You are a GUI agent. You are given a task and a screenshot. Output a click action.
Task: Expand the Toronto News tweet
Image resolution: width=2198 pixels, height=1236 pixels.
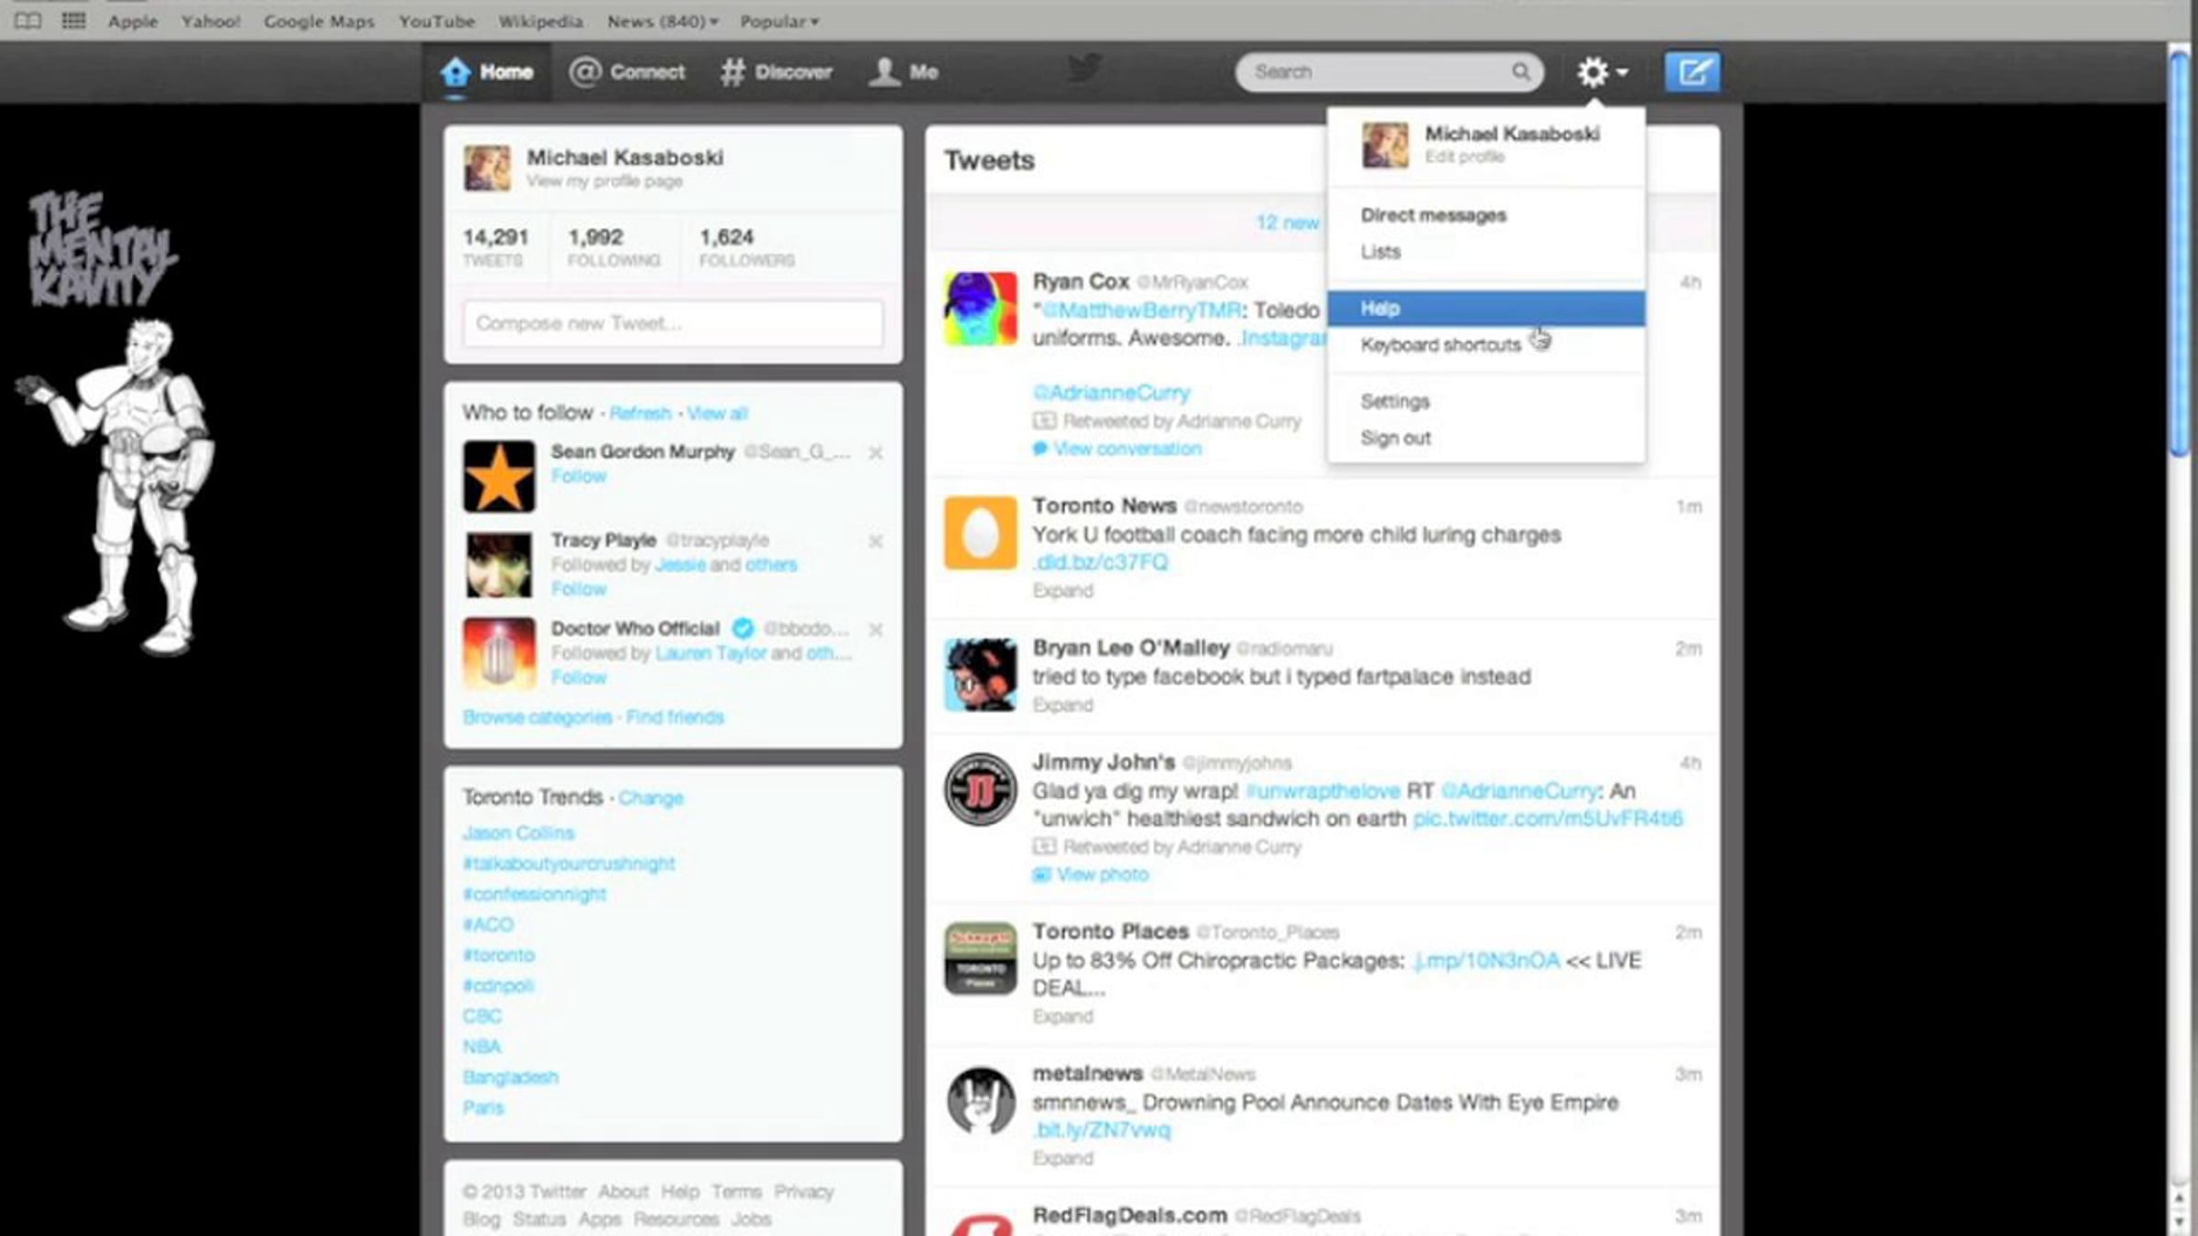1062,591
